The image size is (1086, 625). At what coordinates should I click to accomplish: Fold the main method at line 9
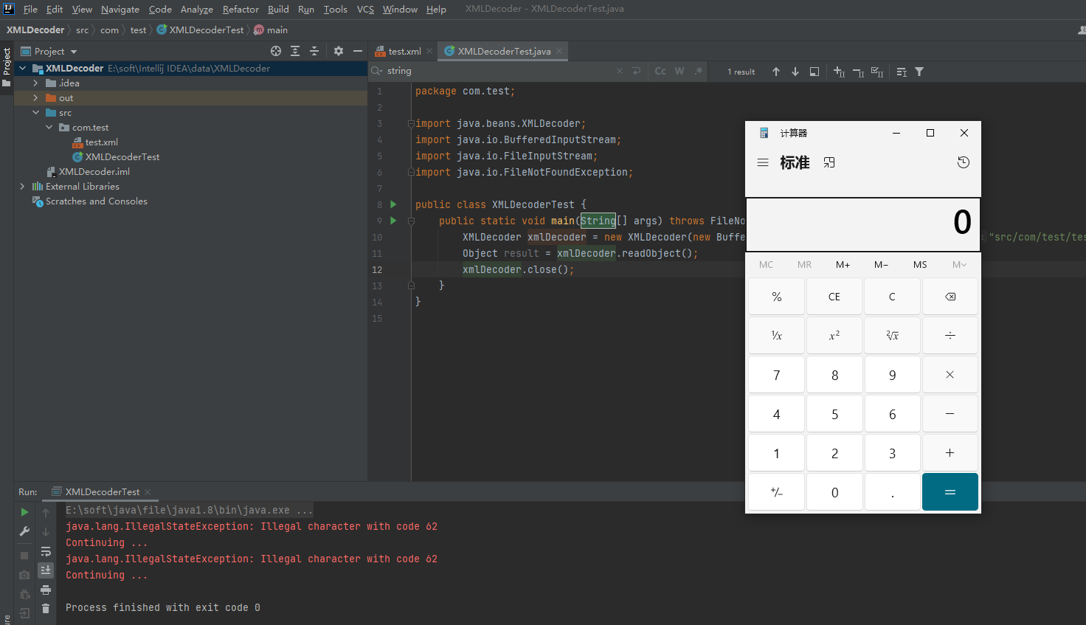[x=411, y=221]
